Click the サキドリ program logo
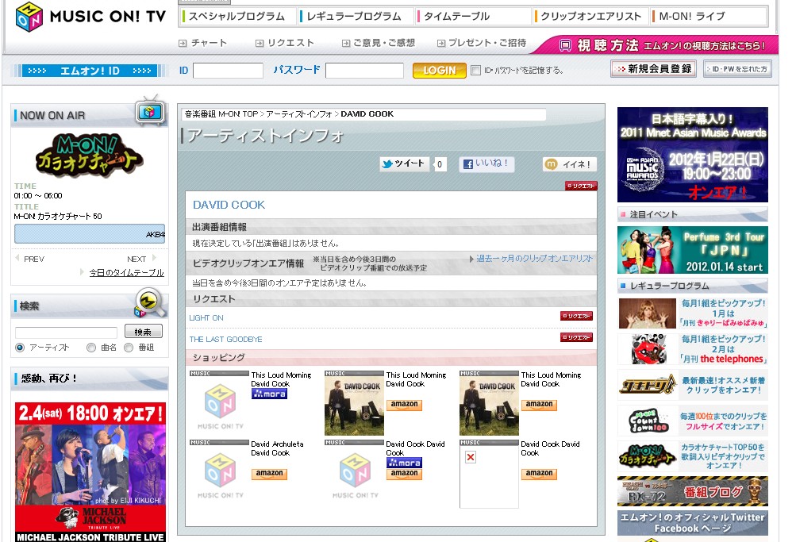 (648, 385)
